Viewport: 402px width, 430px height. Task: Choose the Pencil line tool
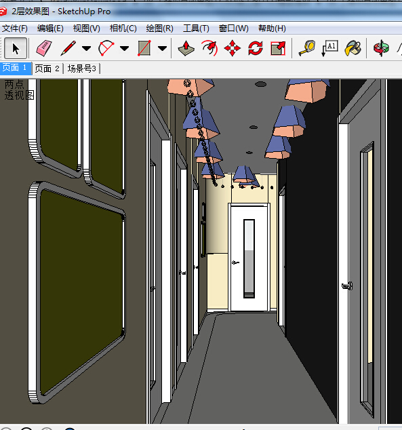pyautogui.click(x=68, y=48)
